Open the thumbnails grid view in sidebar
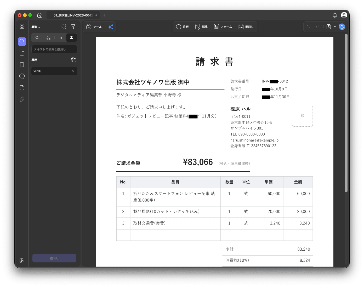364x287 pixels. pos(22,27)
